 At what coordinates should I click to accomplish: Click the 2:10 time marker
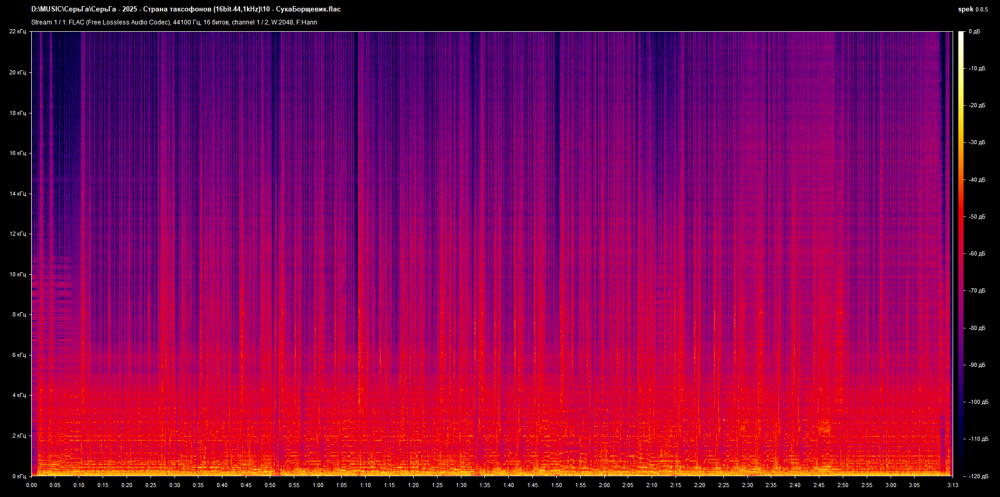(652, 486)
